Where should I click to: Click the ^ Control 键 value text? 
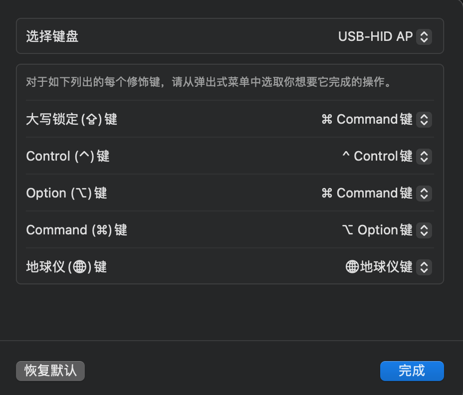pyautogui.click(x=382, y=156)
